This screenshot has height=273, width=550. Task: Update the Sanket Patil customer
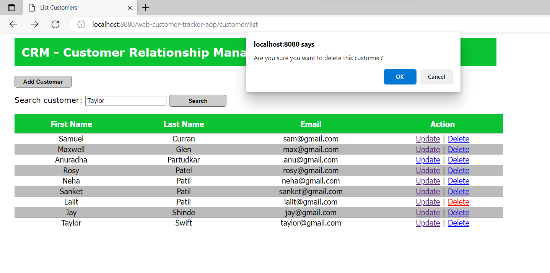click(428, 192)
